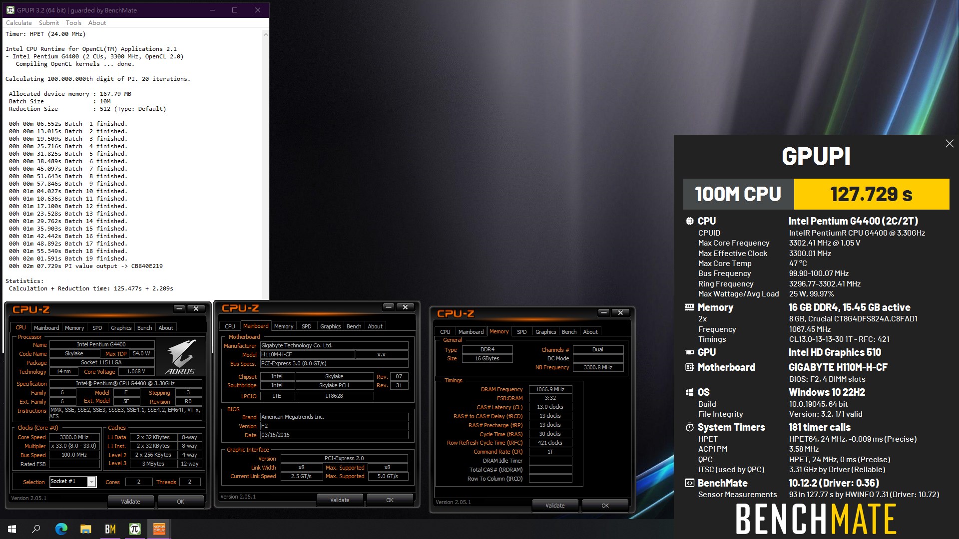Click Memory icon in BenchMate panel

click(x=690, y=307)
